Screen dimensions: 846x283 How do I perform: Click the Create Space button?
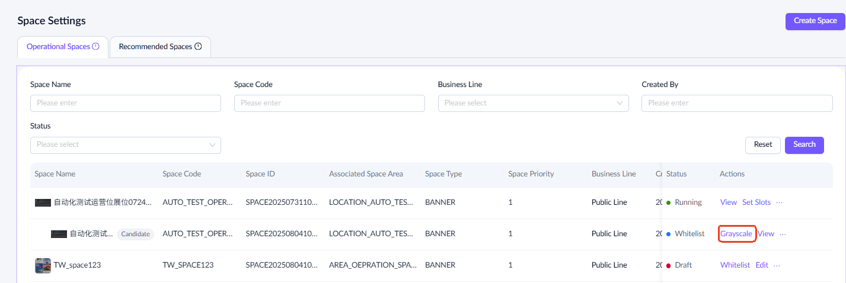coord(815,21)
